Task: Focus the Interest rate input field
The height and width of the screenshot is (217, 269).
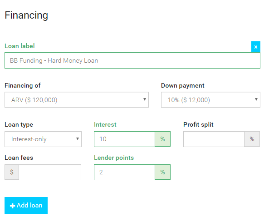Action: click(x=124, y=139)
